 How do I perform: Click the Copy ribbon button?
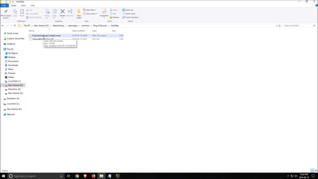tap(15, 13)
